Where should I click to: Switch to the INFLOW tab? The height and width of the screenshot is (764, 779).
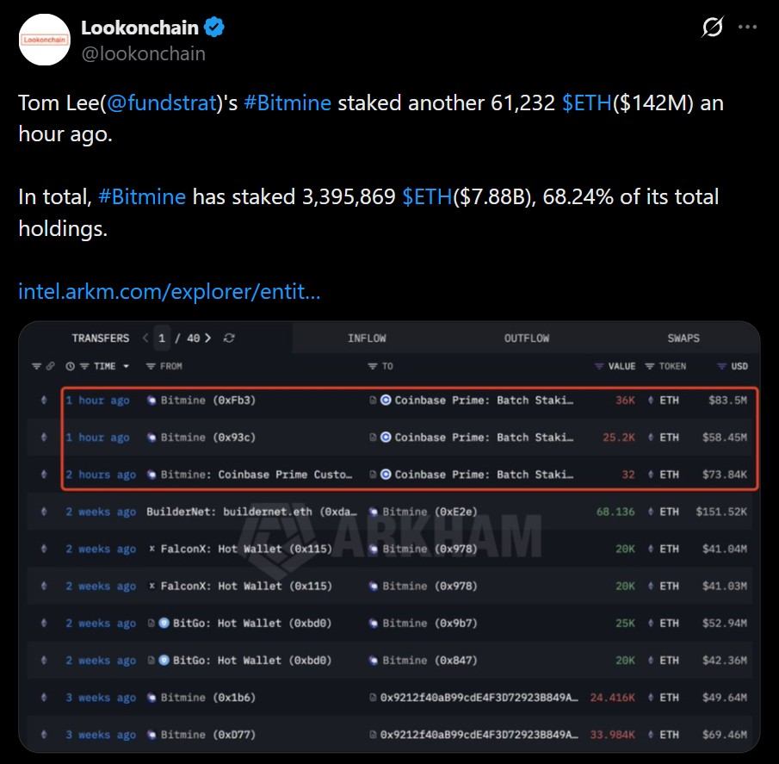pos(368,338)
